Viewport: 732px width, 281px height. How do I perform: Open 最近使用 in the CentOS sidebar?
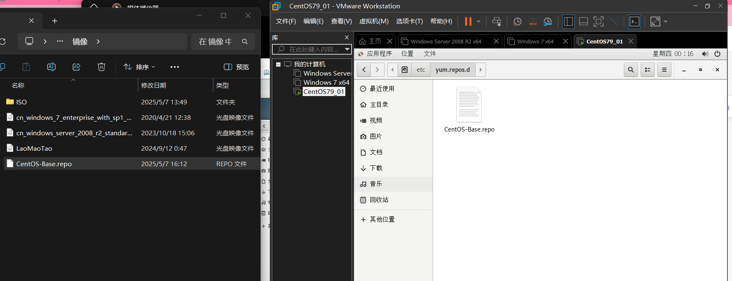393,89
